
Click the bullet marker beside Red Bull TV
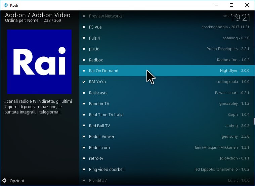tap(84, 126)
